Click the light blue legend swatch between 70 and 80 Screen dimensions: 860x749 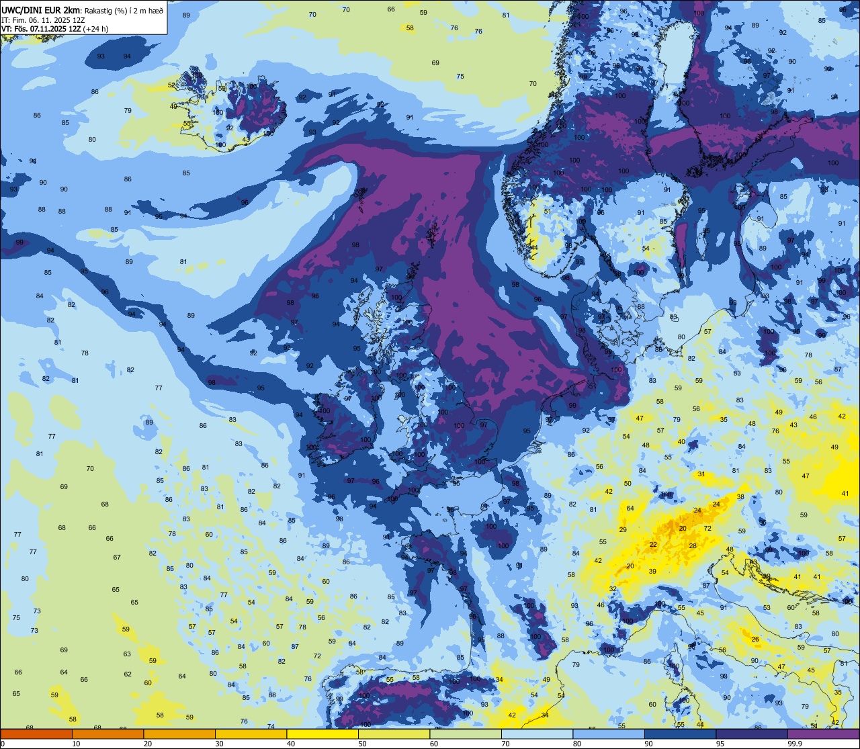click(537, 734)
